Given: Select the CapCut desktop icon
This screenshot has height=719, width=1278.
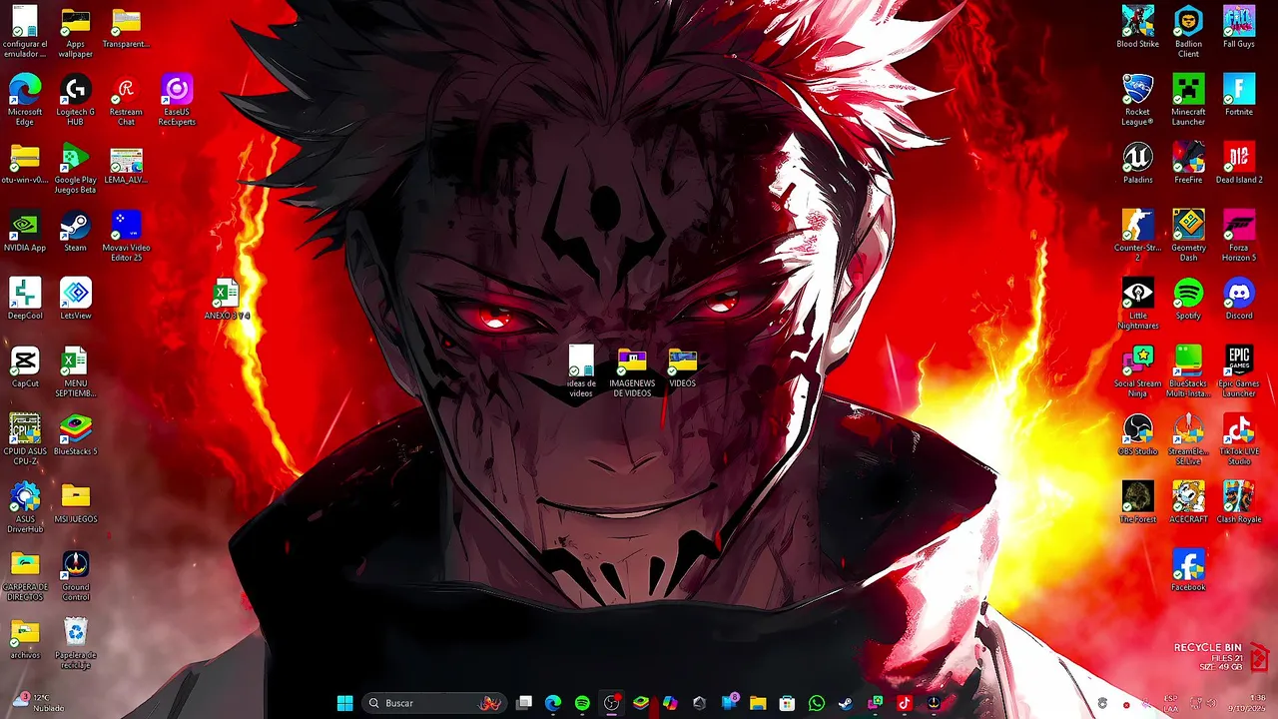Looking at the screenshot, I should click(25, 366).
